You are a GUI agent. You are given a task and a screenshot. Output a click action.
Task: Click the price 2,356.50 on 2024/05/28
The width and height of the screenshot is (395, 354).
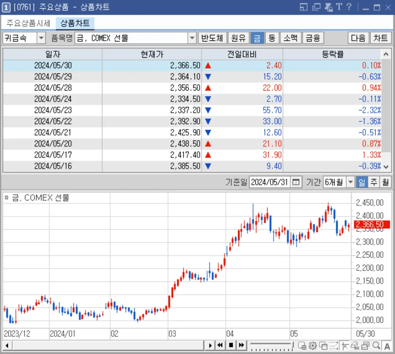pyautogui.click(x=185, y=88)
